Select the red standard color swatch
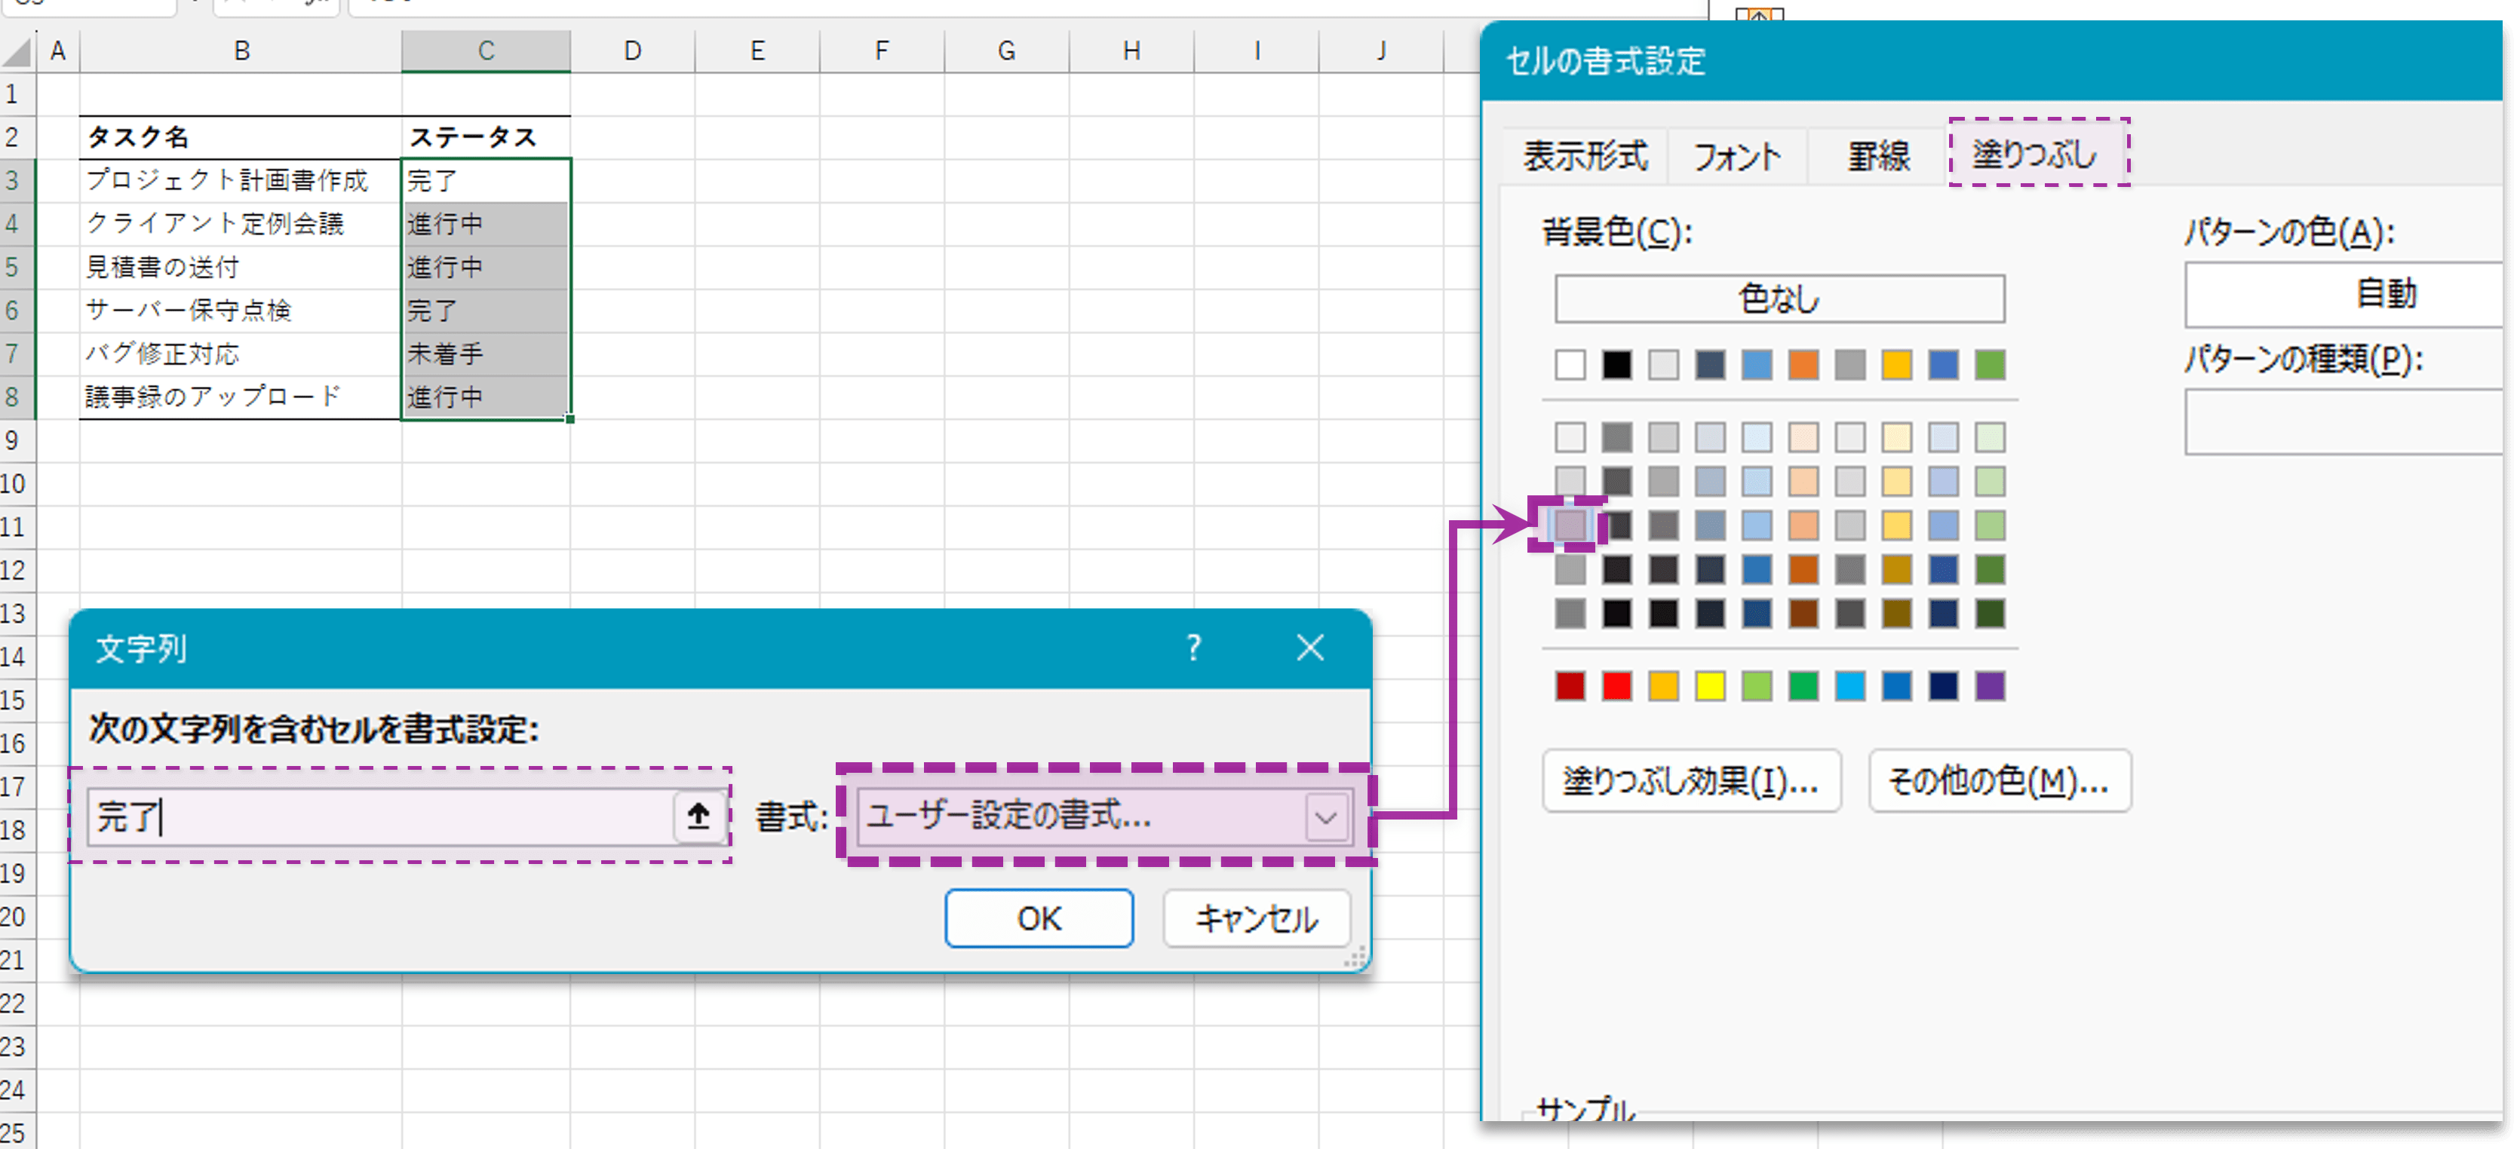Screen dimensions: 2517x1149 click(x=1616, y=685)
